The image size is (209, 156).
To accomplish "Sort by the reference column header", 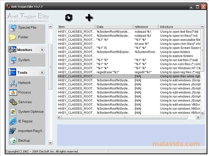I will click(146, 27).
